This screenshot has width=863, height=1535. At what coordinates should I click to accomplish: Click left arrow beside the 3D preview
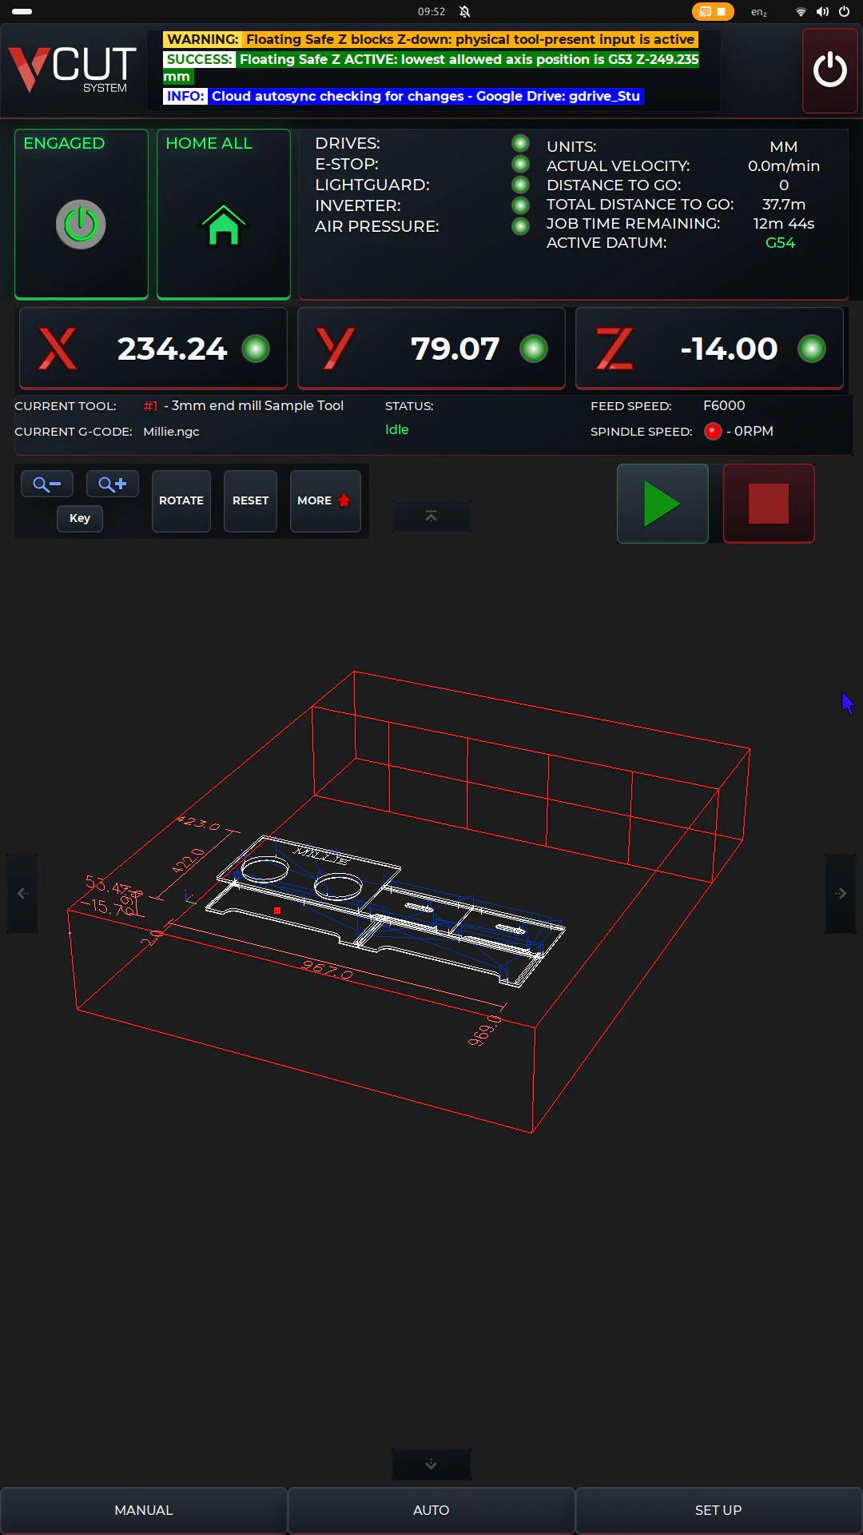[22, 893]
